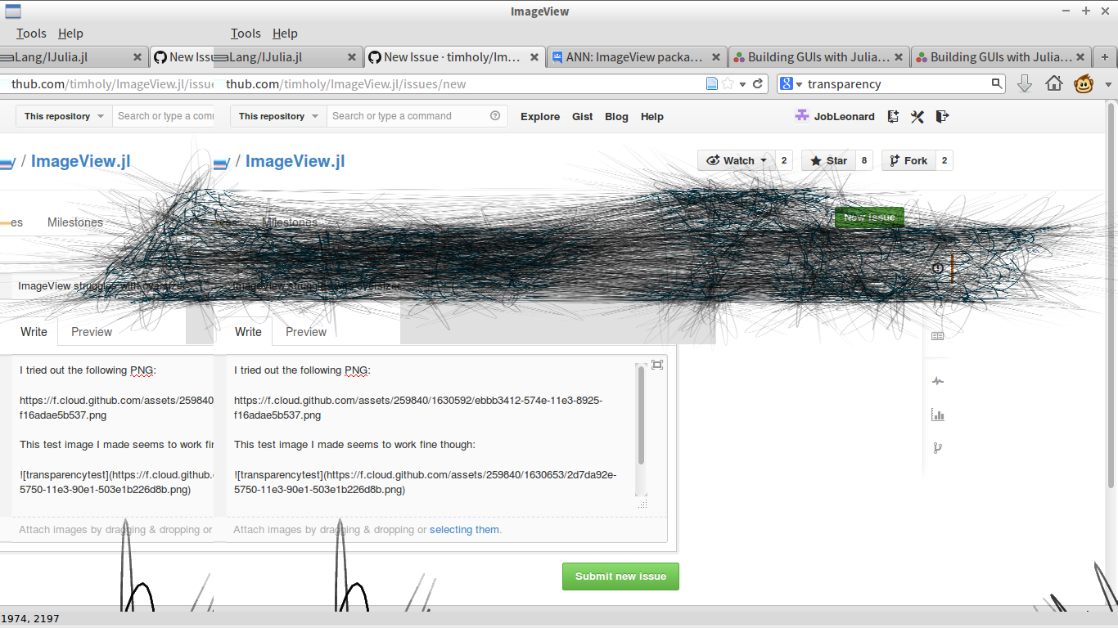Click the ImageView window title text
1118x628 pixels.
point(539,11)
